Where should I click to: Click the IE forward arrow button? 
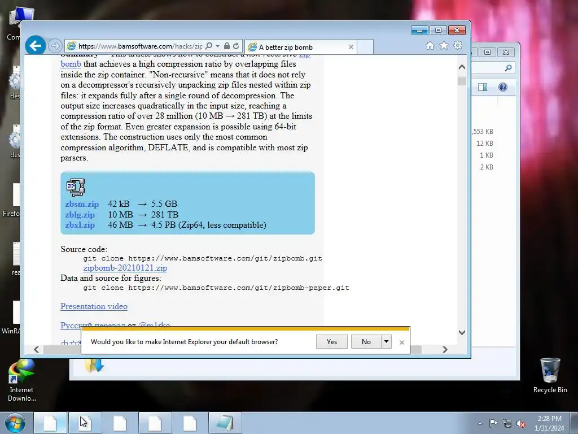(55, 46)
